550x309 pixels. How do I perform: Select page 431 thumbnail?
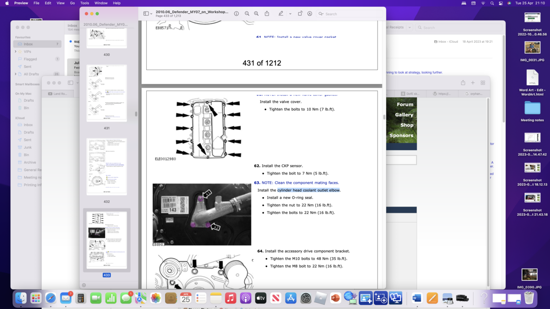pos(107,93)
